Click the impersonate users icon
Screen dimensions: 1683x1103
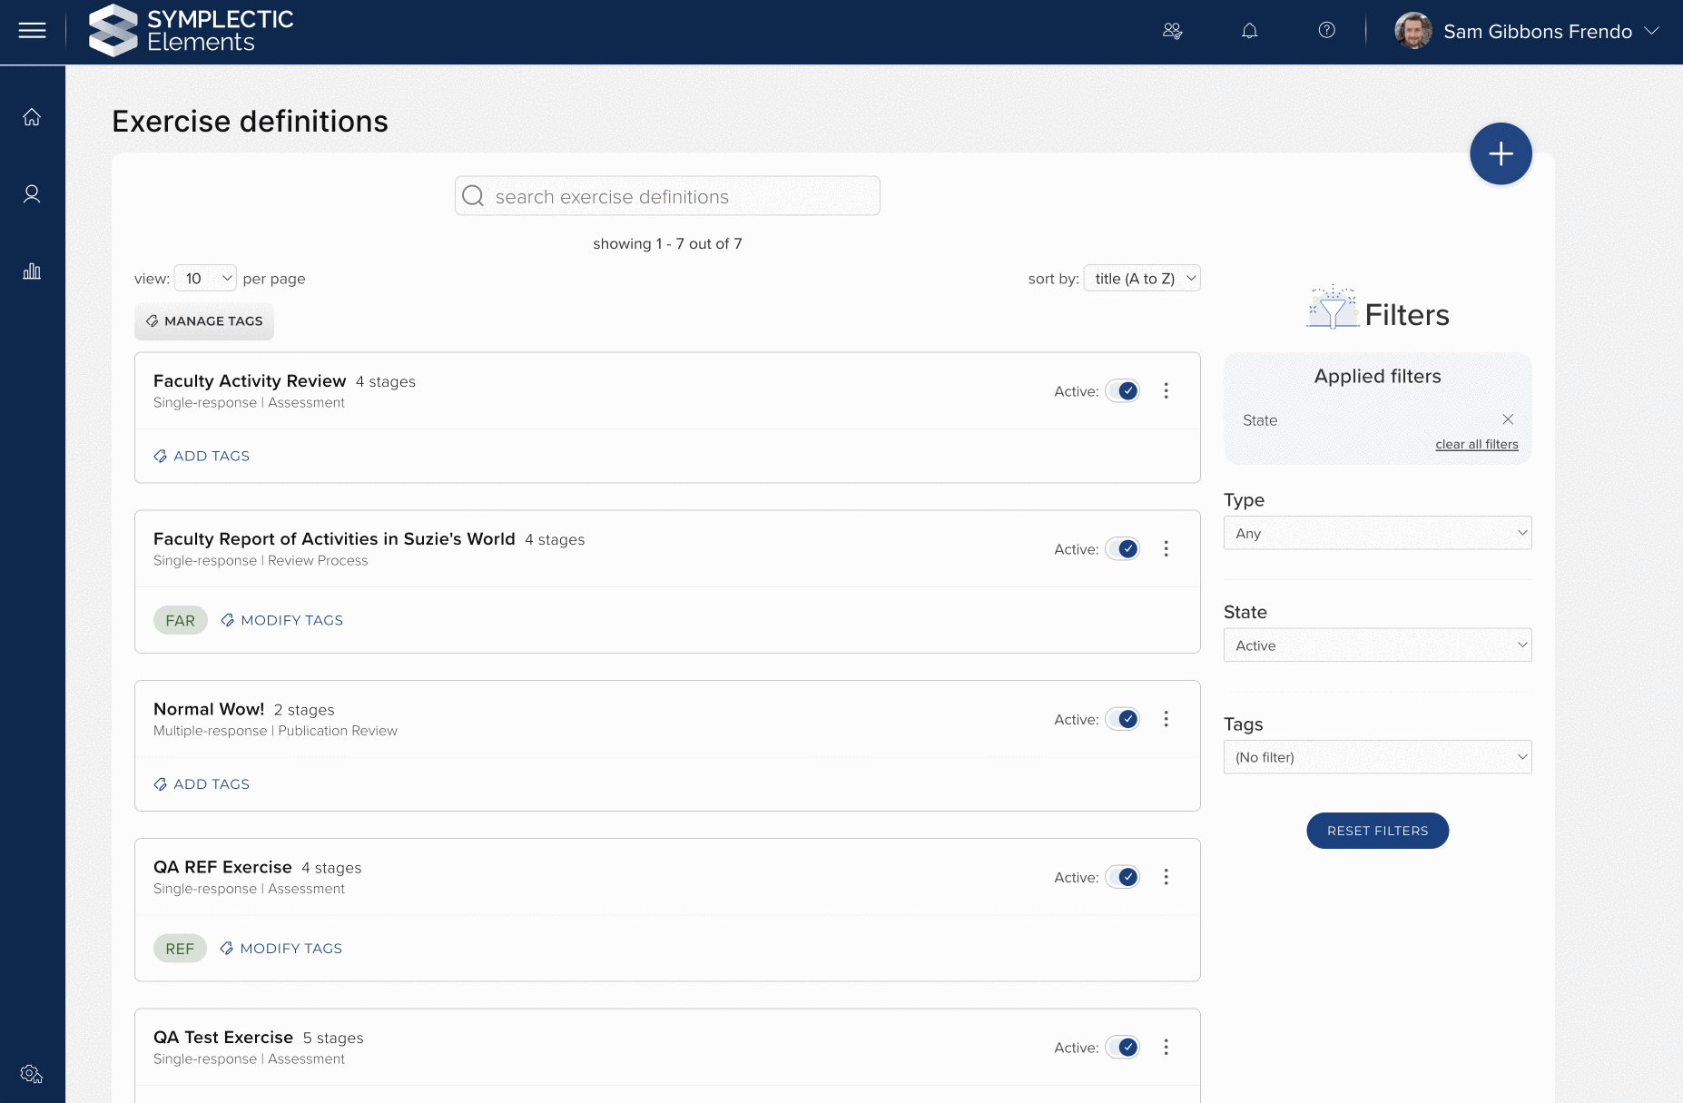[1172, 31]
